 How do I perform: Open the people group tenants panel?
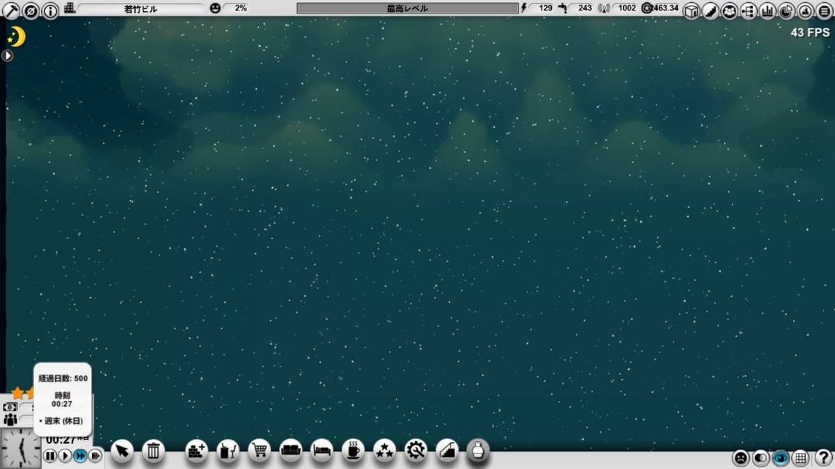point(730,10)
